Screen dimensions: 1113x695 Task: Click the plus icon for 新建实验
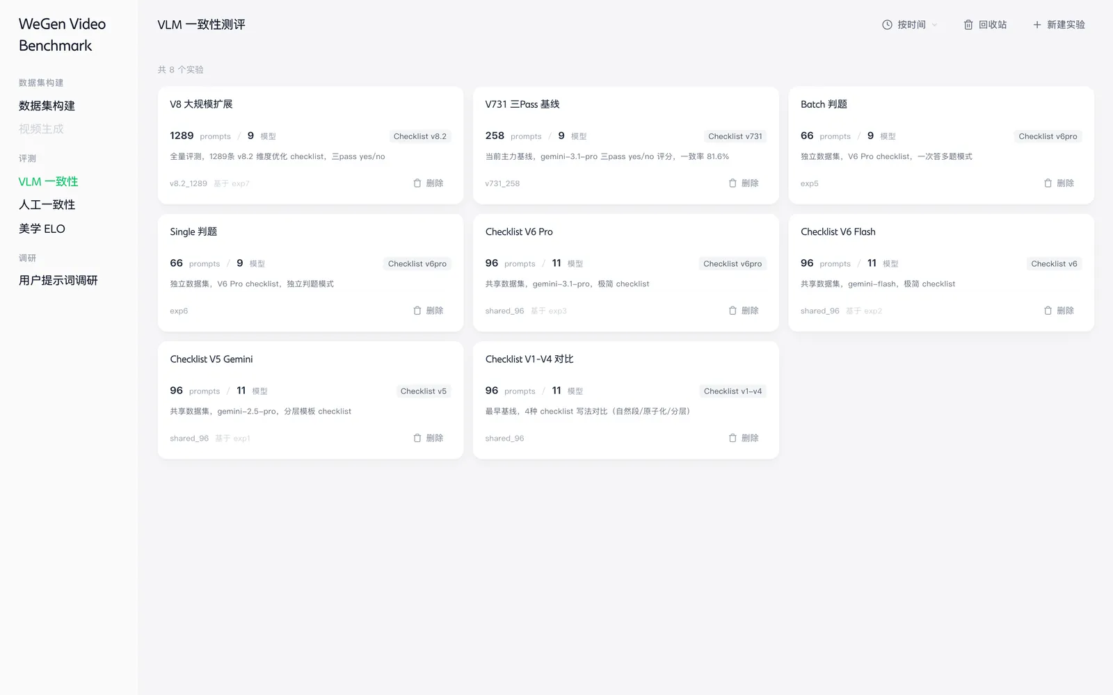coord(1037,24)
